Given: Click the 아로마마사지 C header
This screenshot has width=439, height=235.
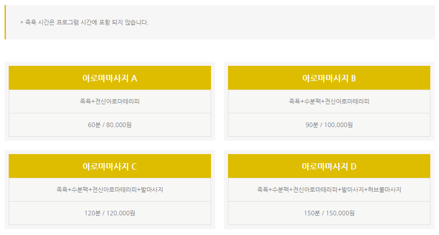Looking at the screenshot, I should click(110, 166).
